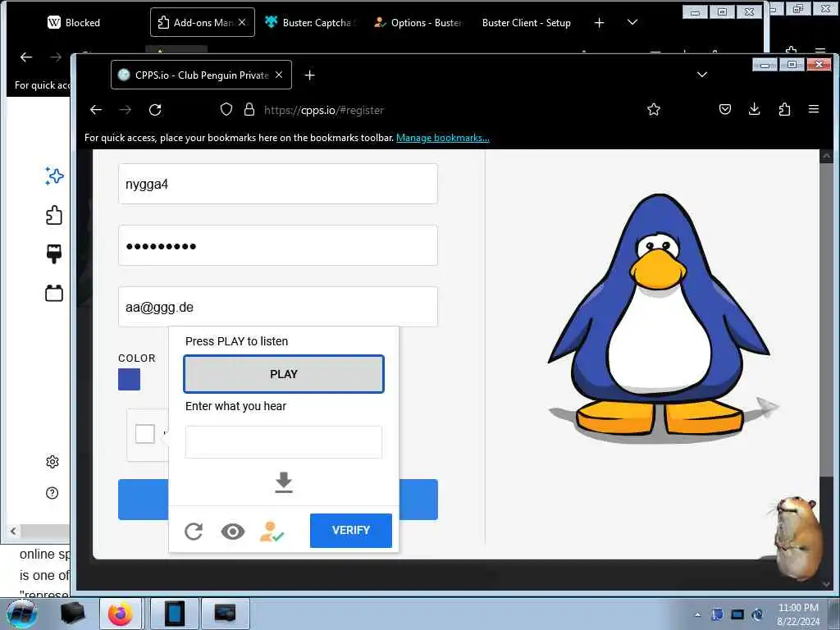Open the Extensions puzzle icon in CPPS window
Viewport: 840px width, 630px height.
click(784, 110)
